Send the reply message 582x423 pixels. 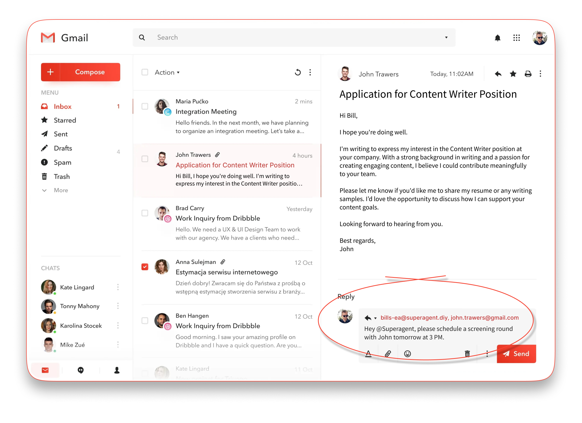[516, 353]
